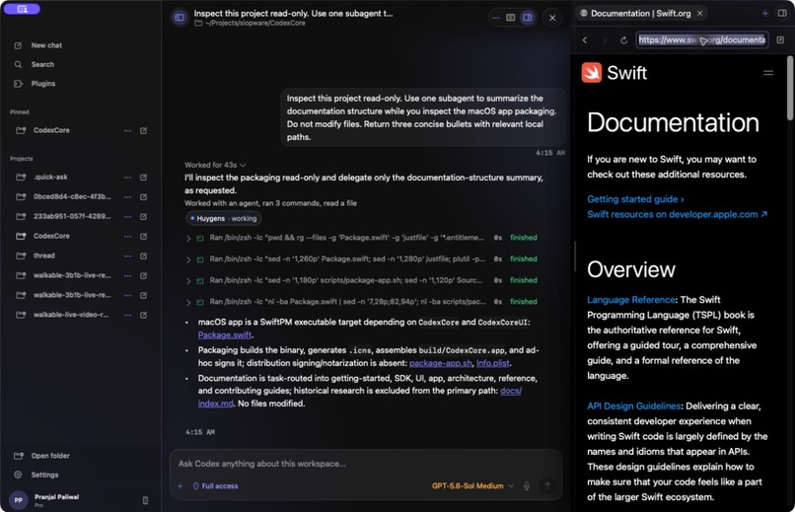The width and height of the screenshot is (795, 512).
Task: Open the 233ab951-057f-4289 project
Action: [x=72, y=216]
